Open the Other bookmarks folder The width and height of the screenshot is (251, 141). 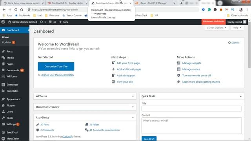click(238, 16)
